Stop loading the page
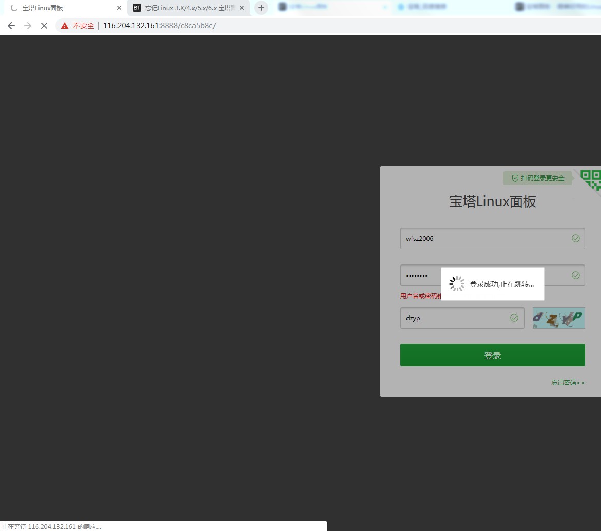This screenshot has width=601, height=531. [44, 26]
